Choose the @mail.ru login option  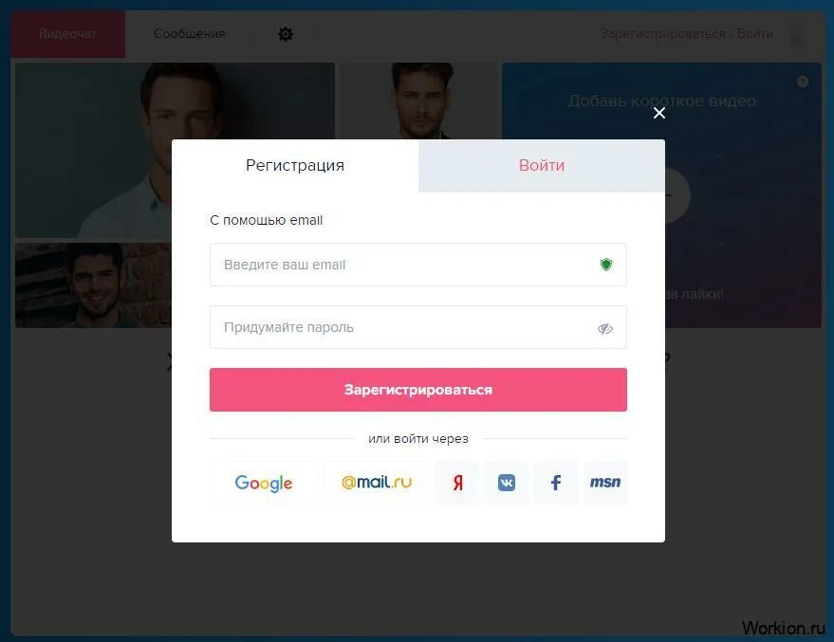coord(376,483)
